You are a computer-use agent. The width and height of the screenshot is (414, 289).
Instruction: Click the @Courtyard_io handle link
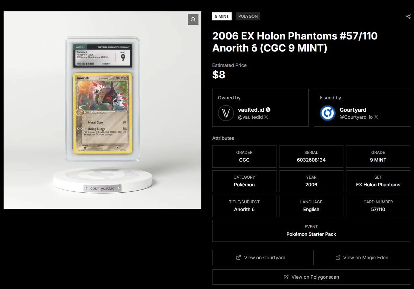[x=356, y=117]
